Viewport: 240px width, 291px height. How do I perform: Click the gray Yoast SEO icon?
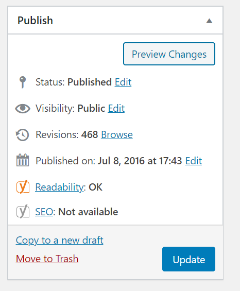coord(23,211)
